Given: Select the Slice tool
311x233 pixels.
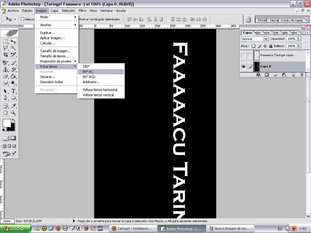Looking at the screenshot, I should click(13, 55).
